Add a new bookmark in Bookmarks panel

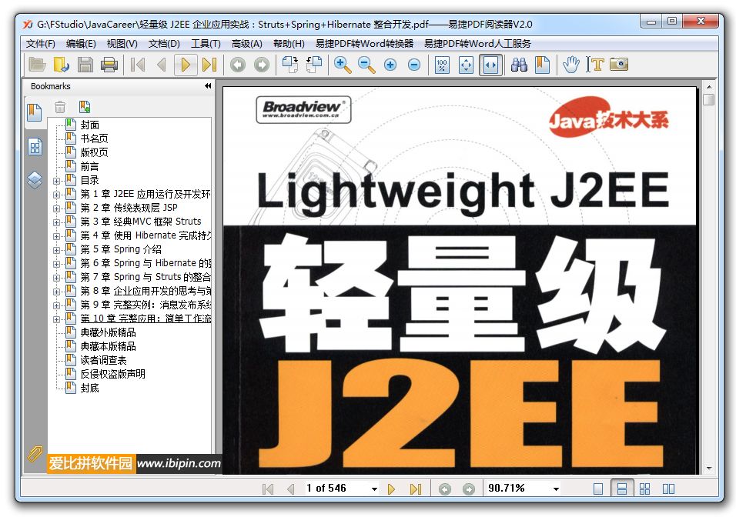85,107
